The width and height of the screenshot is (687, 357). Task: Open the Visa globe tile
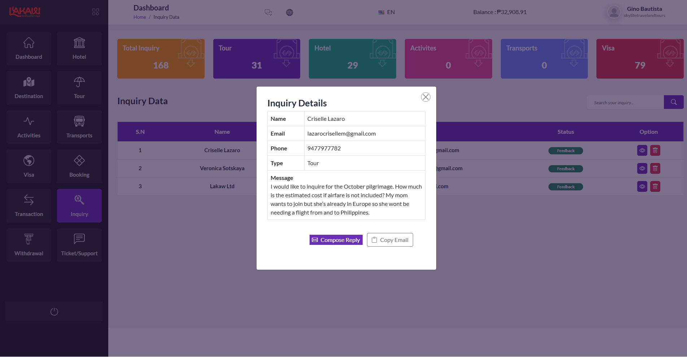pos(29,166)
